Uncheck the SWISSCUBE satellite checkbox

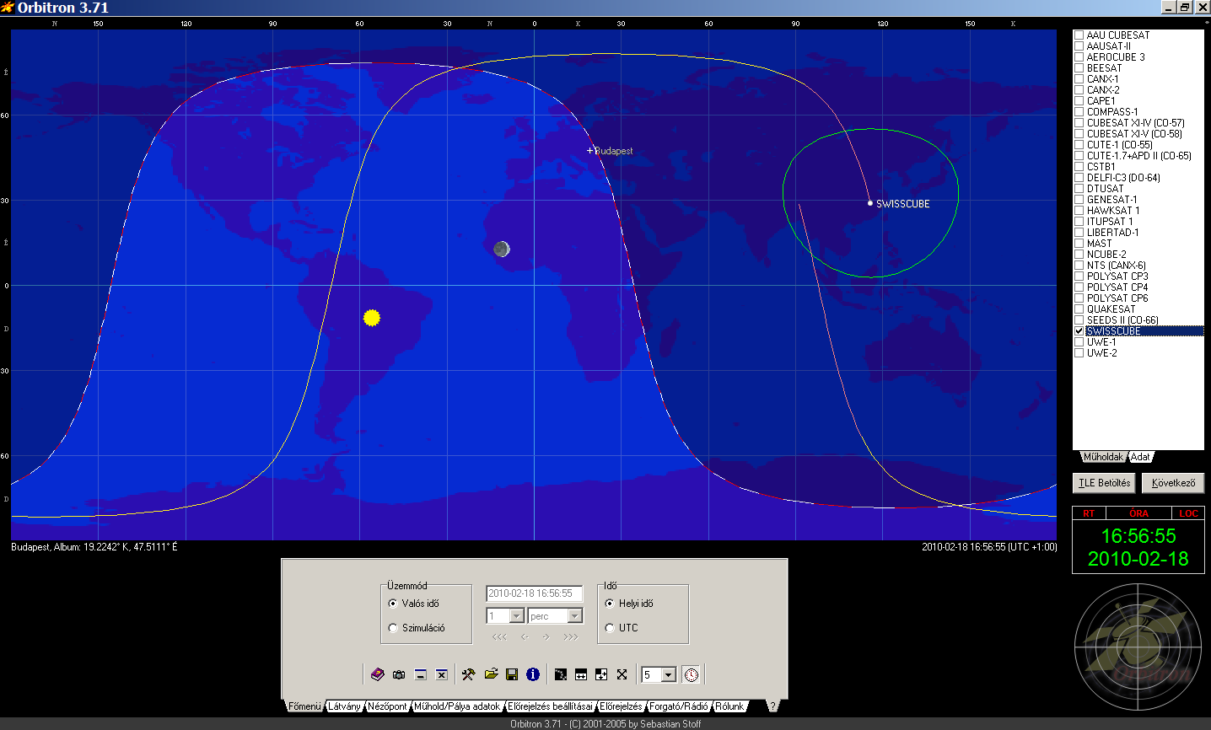[1079, 331]
